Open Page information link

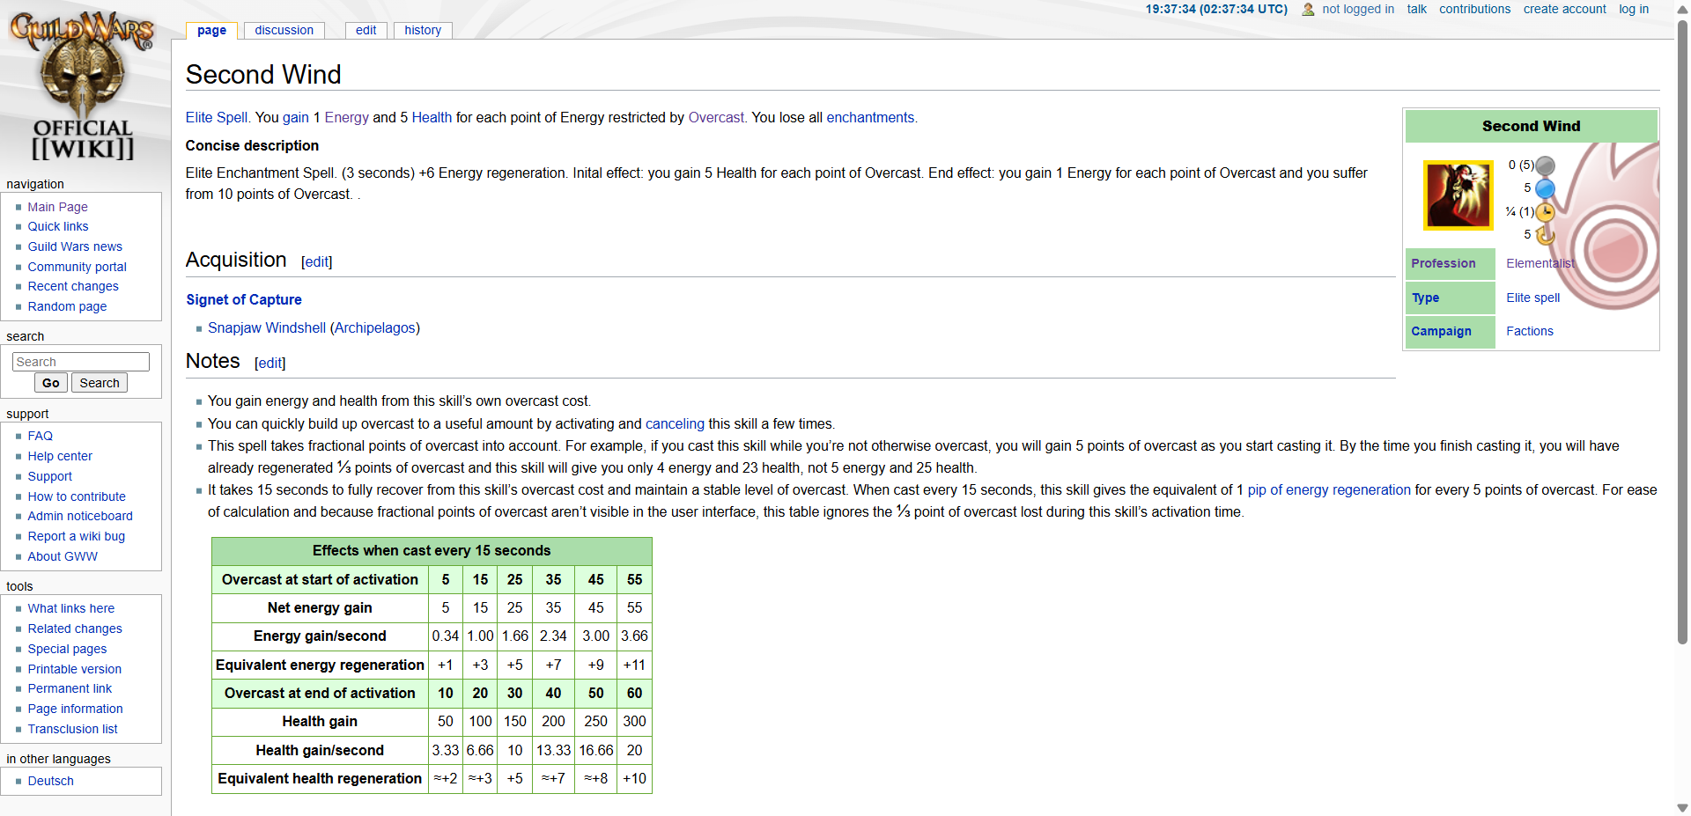coord(75,709)
